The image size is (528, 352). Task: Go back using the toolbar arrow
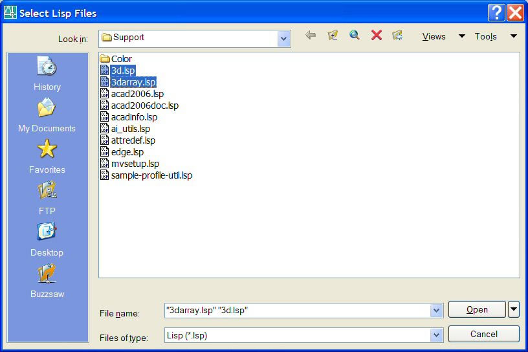point(311,35)
